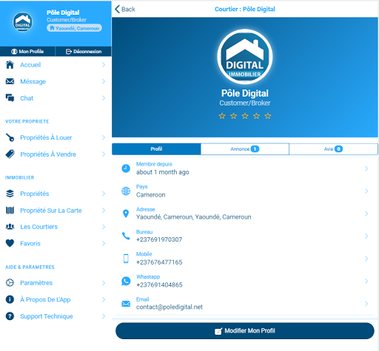Click the Méssage envelope icon
This screenshot has height=351, width=379.
point(10,81)
